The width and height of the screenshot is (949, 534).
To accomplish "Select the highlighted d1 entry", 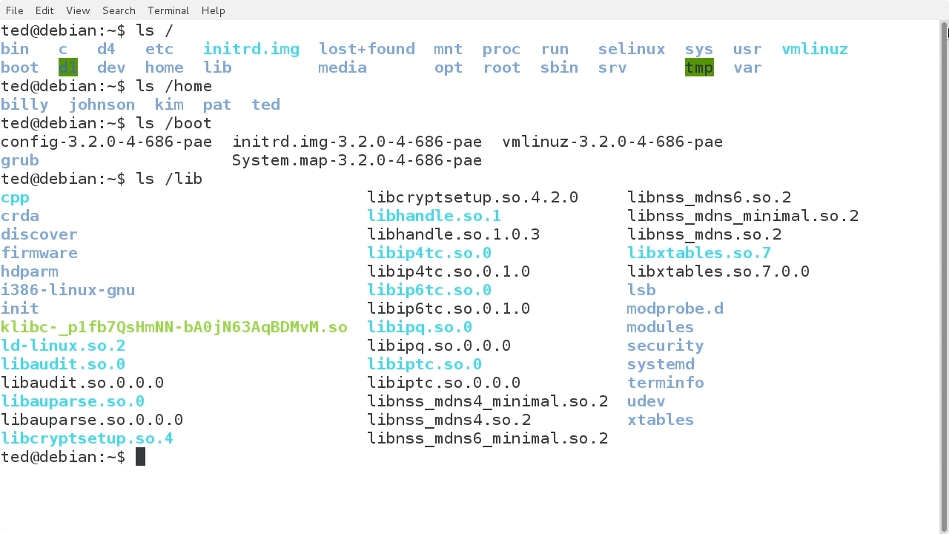I will (67, 67).
